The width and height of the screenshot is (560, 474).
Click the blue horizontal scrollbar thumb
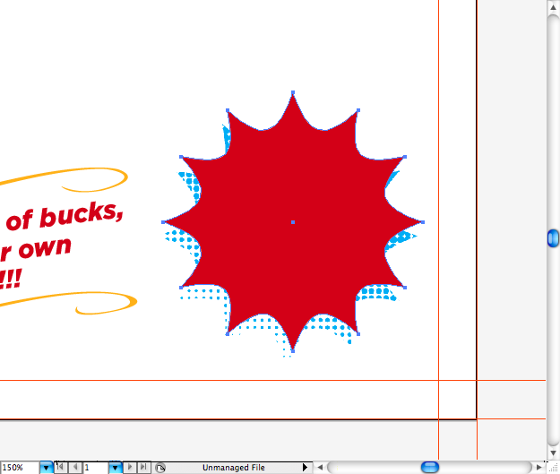point(430,467)
